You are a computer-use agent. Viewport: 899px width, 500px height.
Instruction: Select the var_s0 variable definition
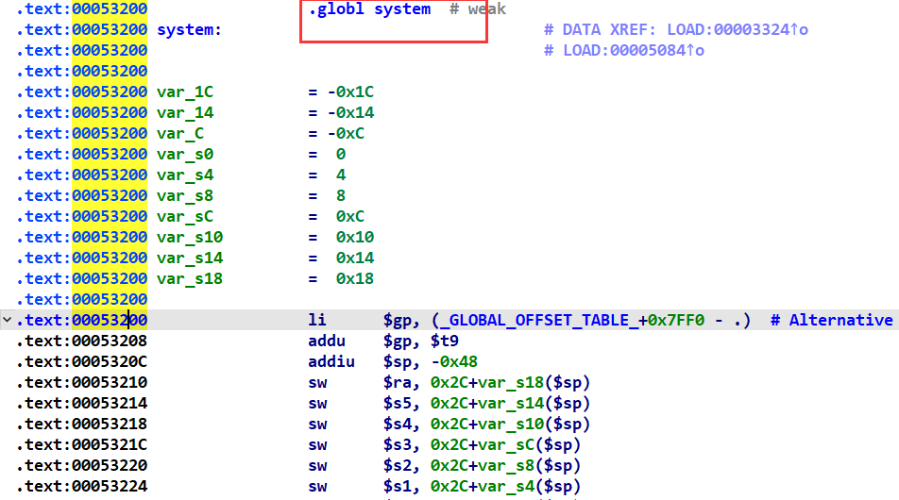185,154
